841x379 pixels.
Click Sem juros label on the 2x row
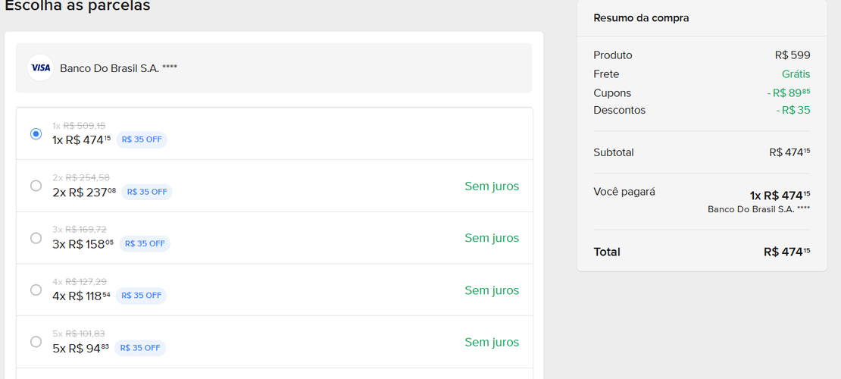pyautogui.click(x=492, y=186)
